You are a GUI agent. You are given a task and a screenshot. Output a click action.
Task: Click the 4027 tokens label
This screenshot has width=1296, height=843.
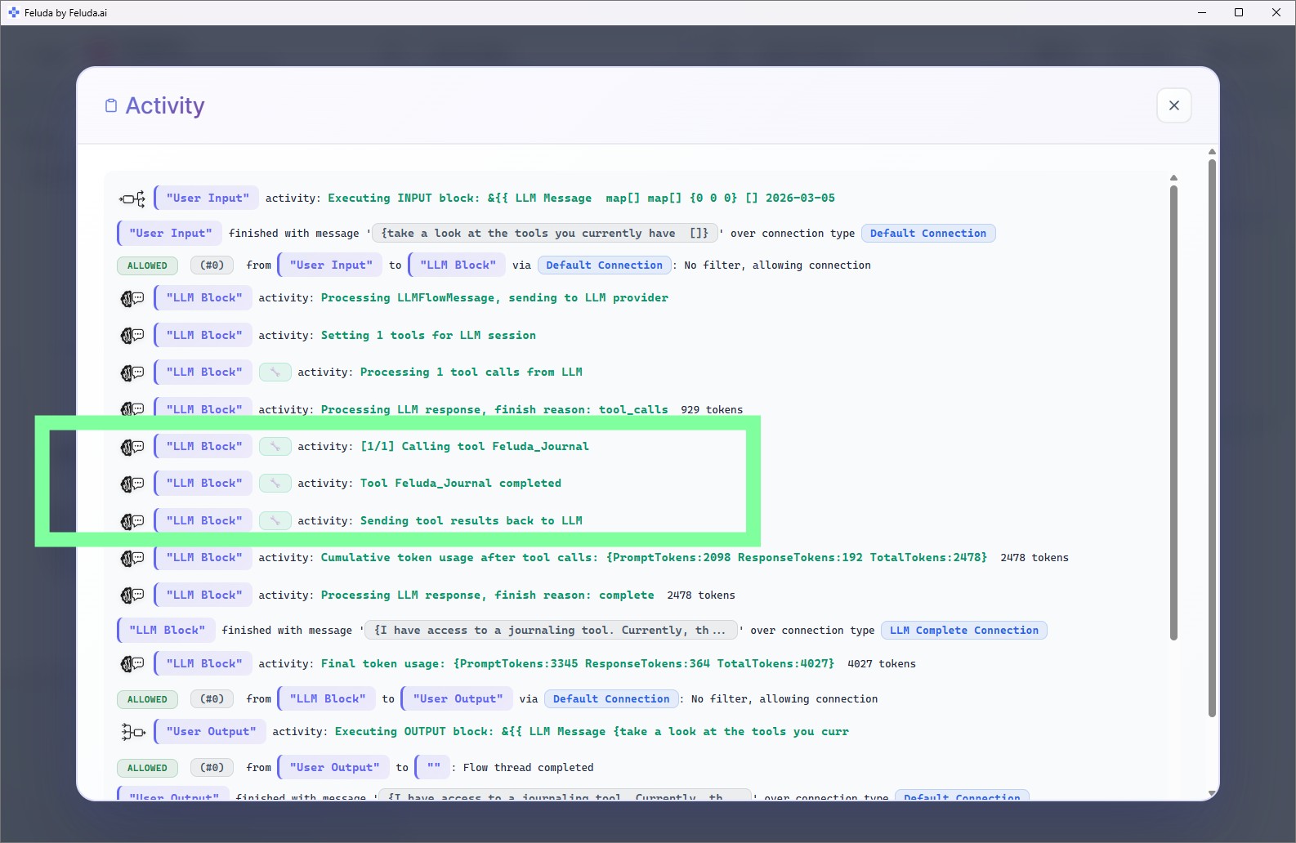[882, 664]
